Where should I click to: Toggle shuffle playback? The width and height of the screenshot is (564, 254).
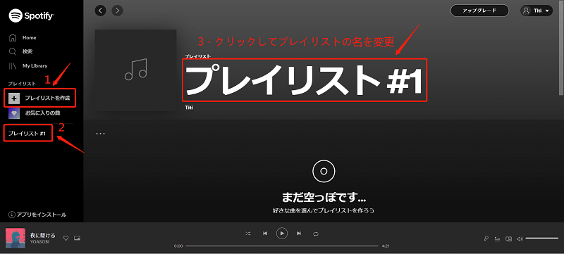tap(248, 234)
